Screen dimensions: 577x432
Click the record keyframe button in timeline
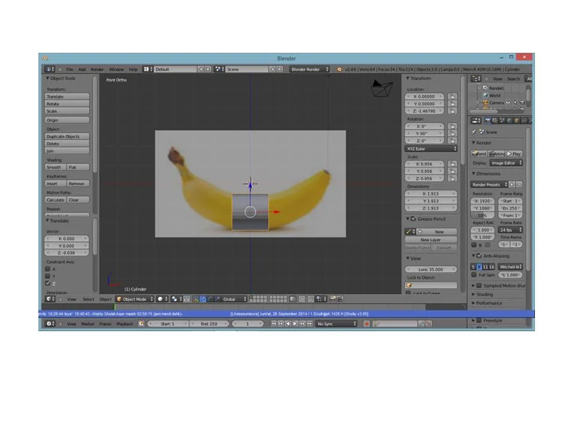[367, 323]
